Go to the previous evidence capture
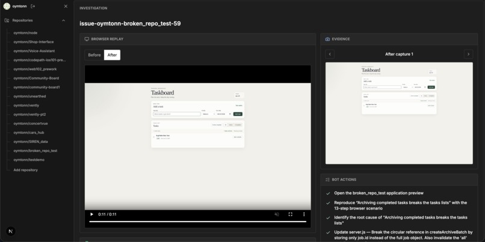Image resolution: width=485 pixels, height=242 pixels. 330,54
